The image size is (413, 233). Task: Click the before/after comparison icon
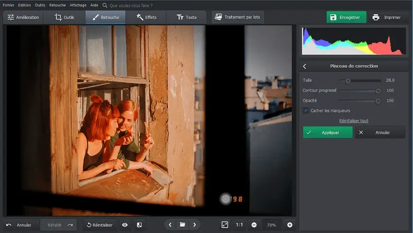[x=139, y=225]
